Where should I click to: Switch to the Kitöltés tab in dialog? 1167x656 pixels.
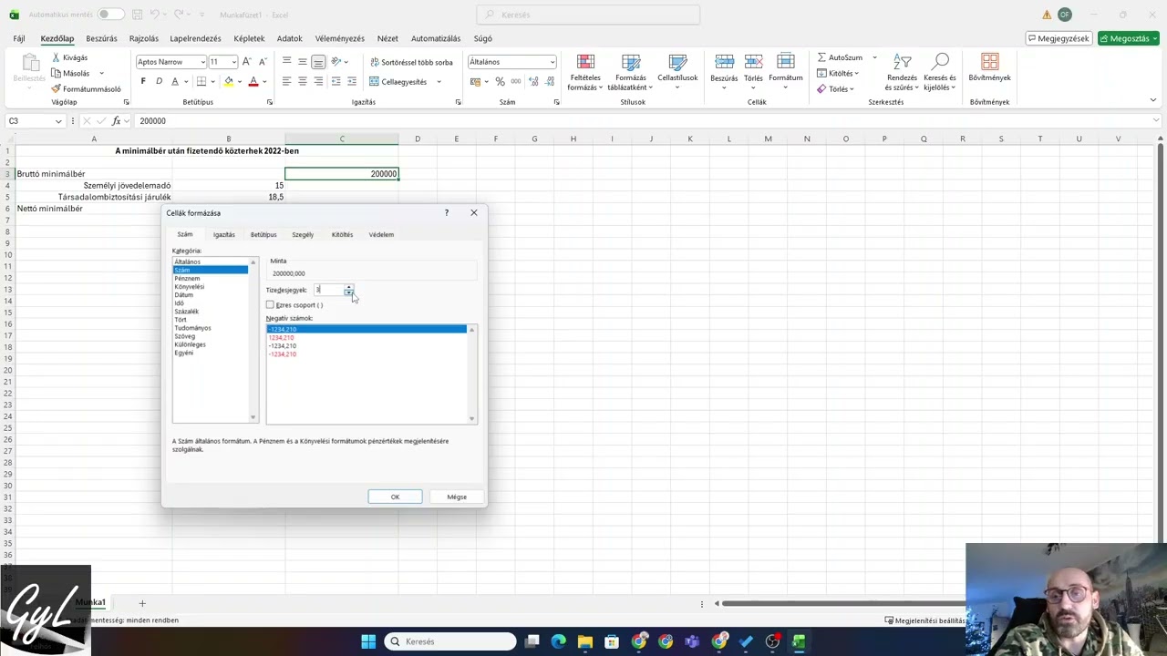342,234
